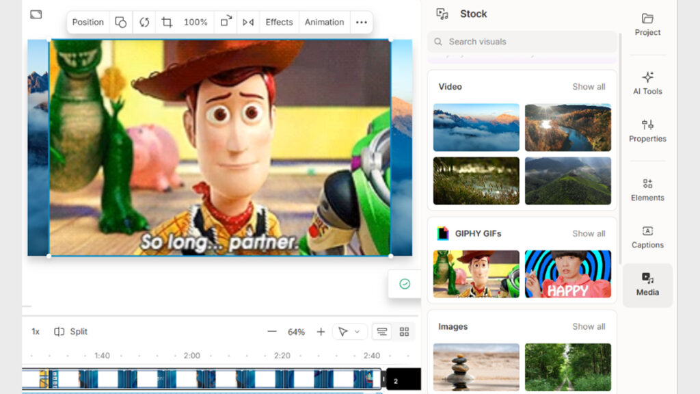Open the Animation menu
This screenshot has width=700, height=394.
click(324, 23)
